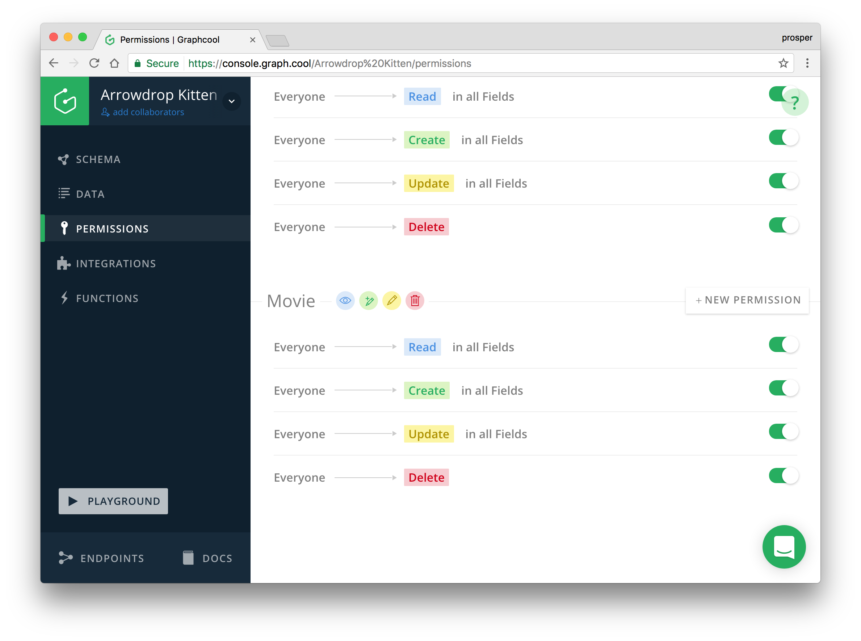Disable Movie Read permission toggle
Image resolution: width=861 pixels, height=641 pixels.
tap(784, 344)
